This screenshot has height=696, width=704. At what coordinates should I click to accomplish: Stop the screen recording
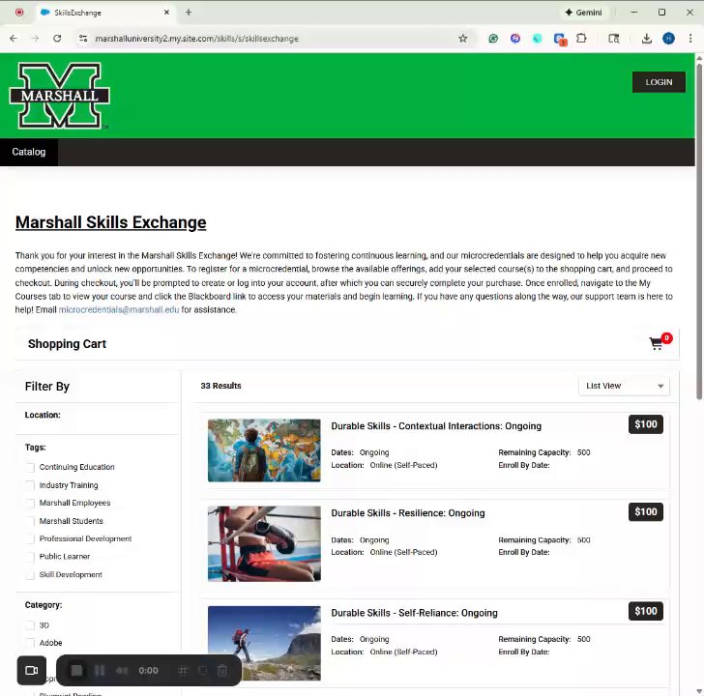coord(76,671)
